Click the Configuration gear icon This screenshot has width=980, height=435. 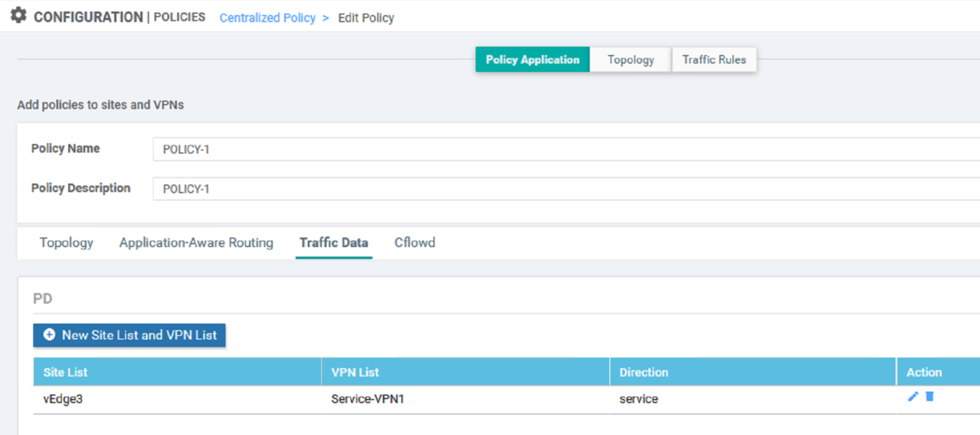[x=18, y=15]
